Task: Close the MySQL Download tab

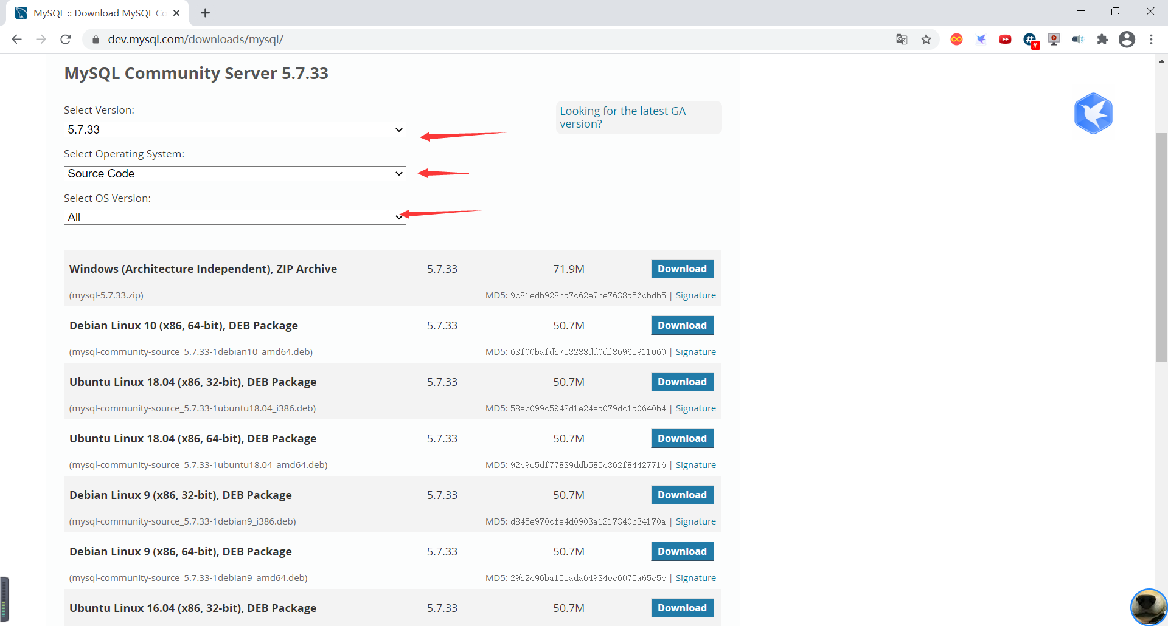Action: click(176, 13)
